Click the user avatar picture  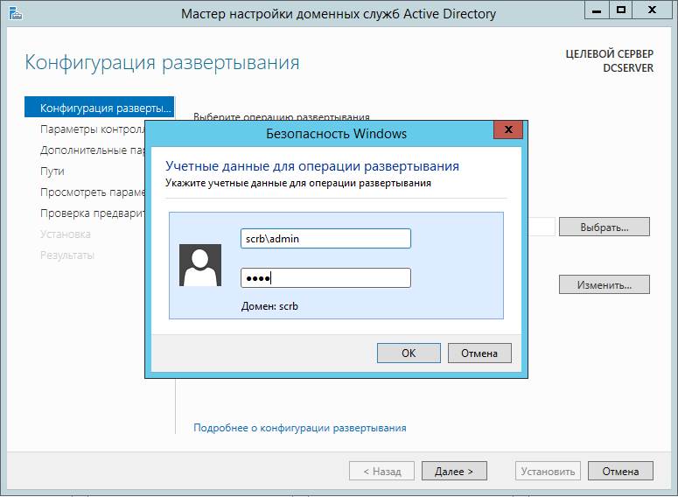tap(200, 265)
